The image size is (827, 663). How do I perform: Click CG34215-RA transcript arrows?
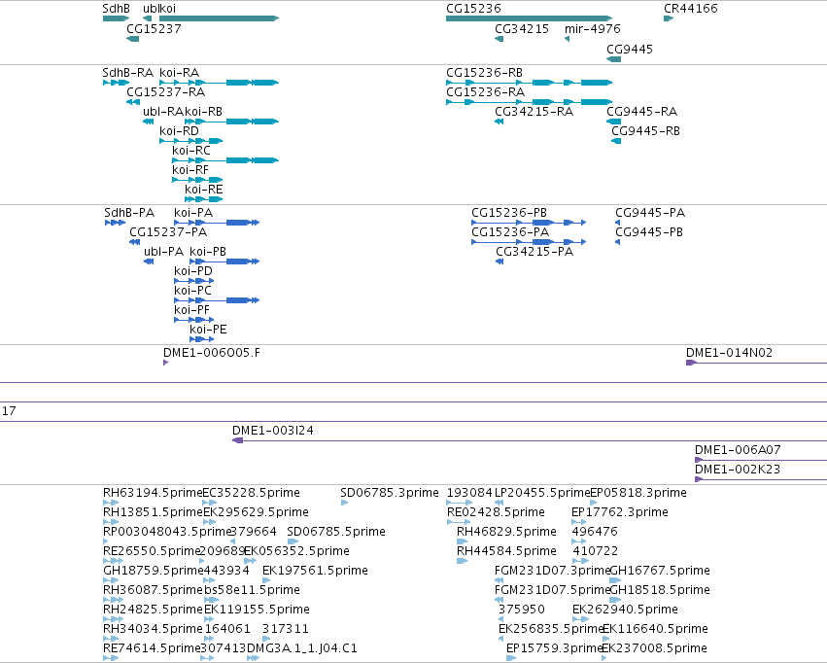tap(499, 122)
